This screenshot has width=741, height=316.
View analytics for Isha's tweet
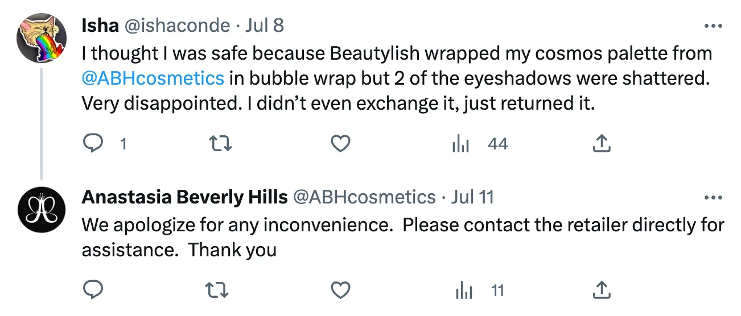coord(460,144)
